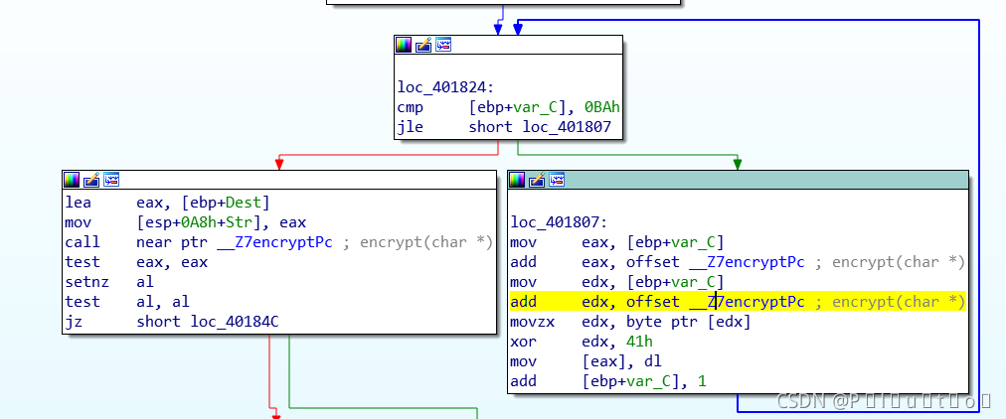Image resolution: width=1006 pixels, height=419 pixels.
Task: Click the test al, al line
Action: click(127, 302)
